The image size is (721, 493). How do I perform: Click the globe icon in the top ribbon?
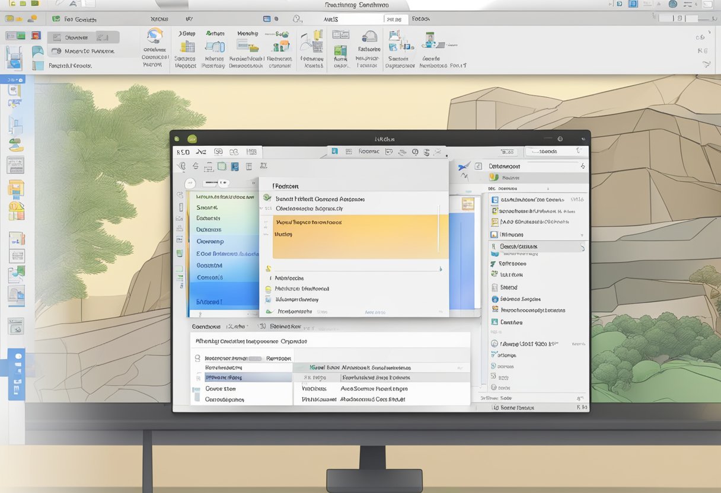155,35
